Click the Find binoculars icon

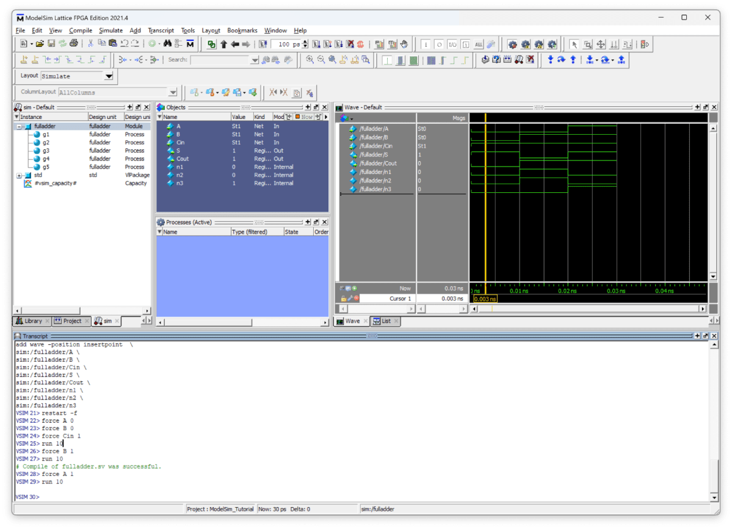point(167,44)
